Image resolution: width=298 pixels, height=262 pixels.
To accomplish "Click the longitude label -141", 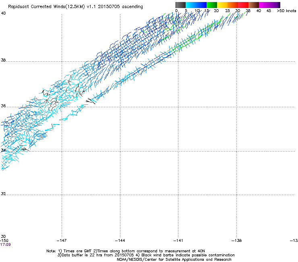I will [178, 241].
